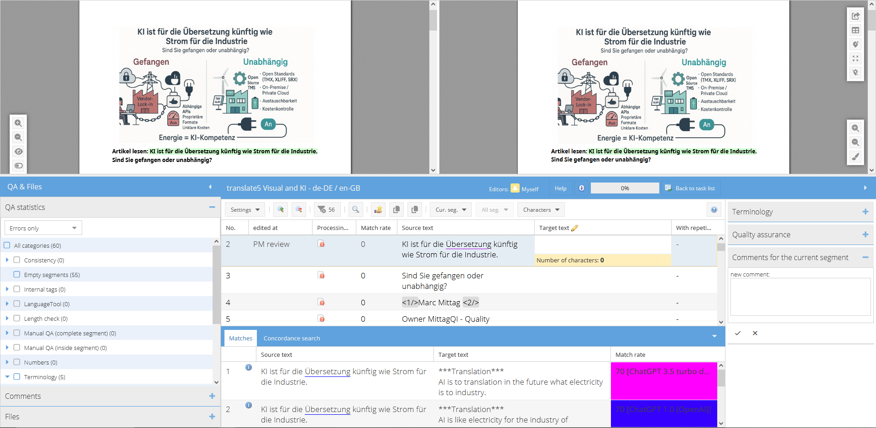This screenshot has width=876, height=428.
Task: Click the eye icon in left preview
Action: (18, 151)
